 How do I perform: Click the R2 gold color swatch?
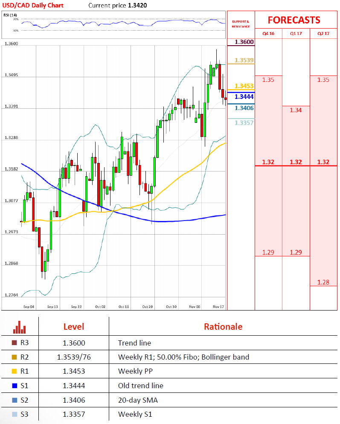click(x=15, y=357)
